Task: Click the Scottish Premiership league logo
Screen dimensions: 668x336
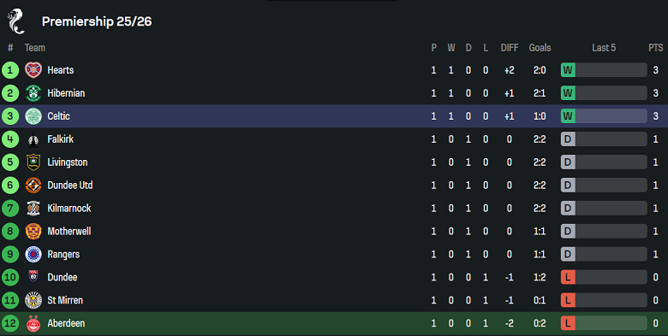Action: click(x=15, y=21)
